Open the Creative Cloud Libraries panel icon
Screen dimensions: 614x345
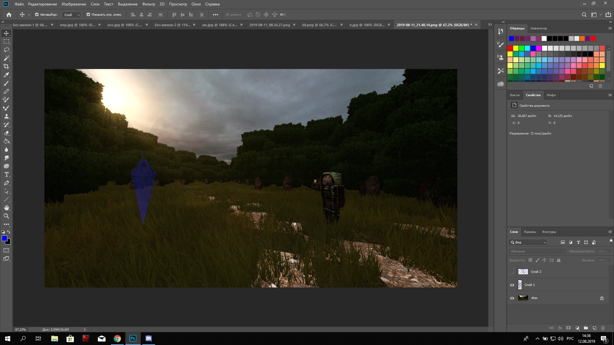pos(500,84)
